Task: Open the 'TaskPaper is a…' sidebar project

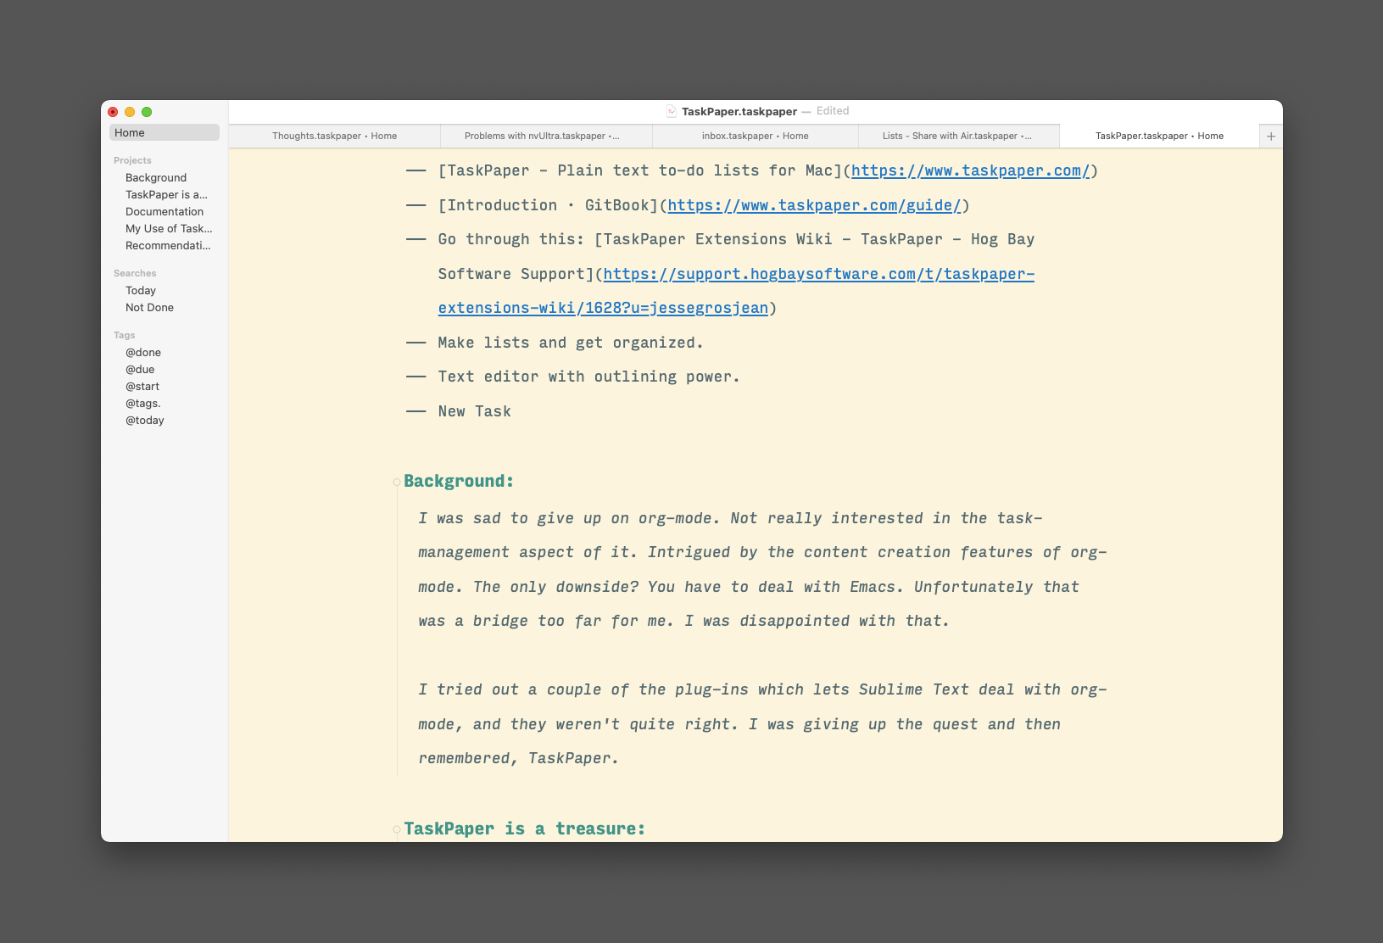Action: (x=166, y=194)
